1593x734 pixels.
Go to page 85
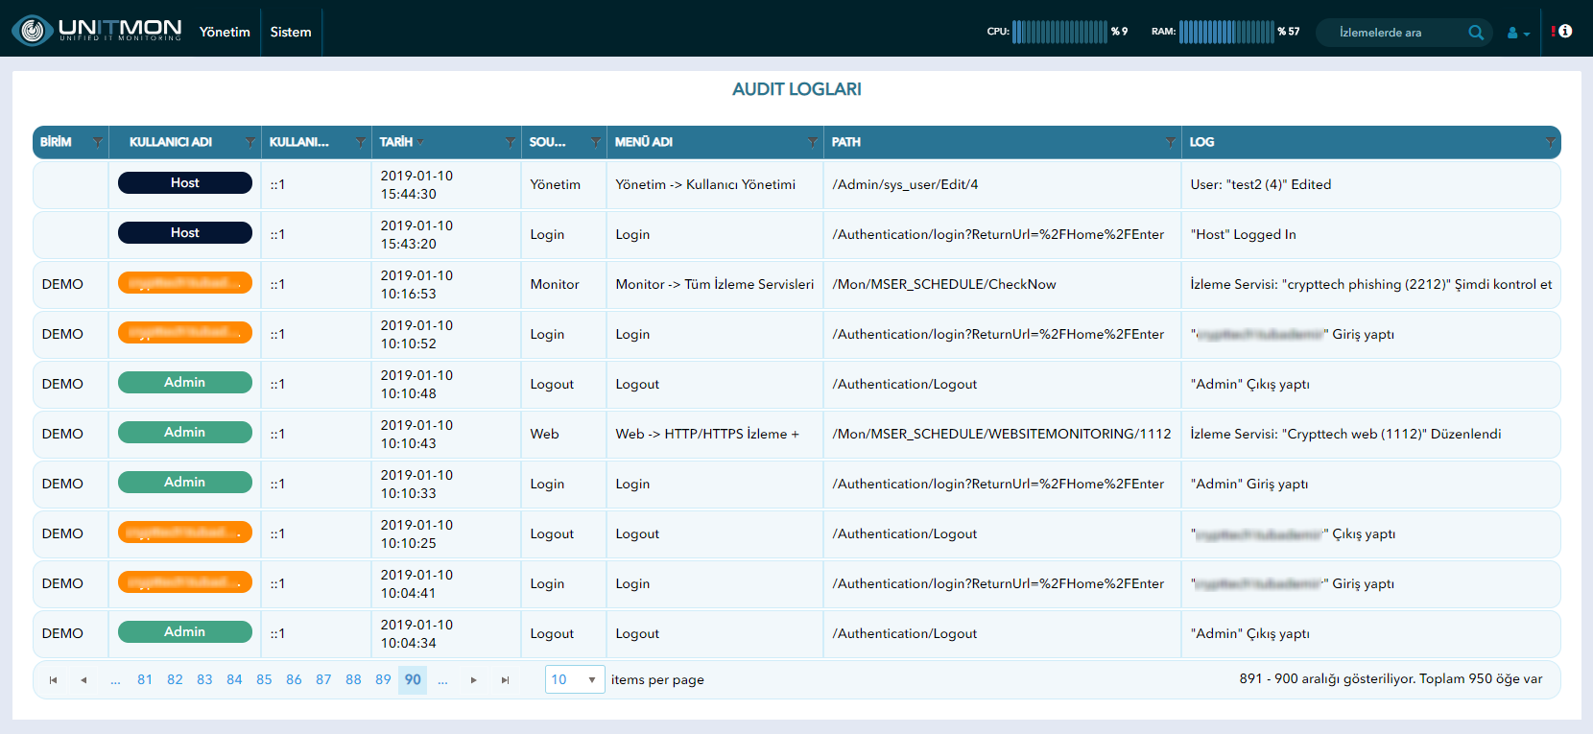[x=264, y=679]
